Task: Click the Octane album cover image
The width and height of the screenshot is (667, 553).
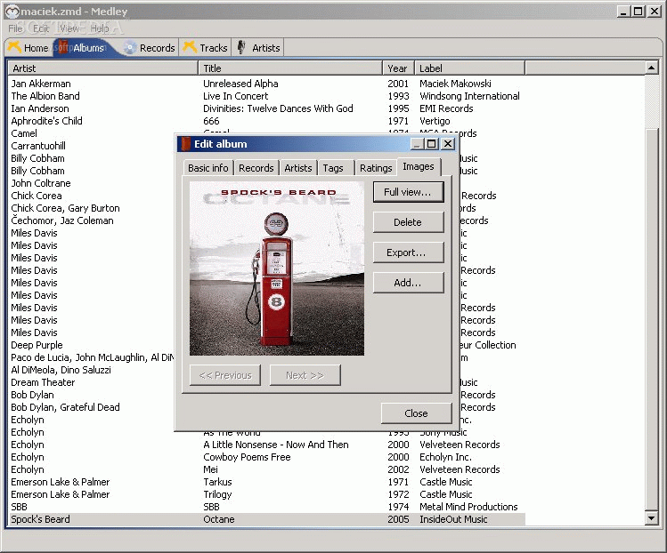Action: point(276,268)
